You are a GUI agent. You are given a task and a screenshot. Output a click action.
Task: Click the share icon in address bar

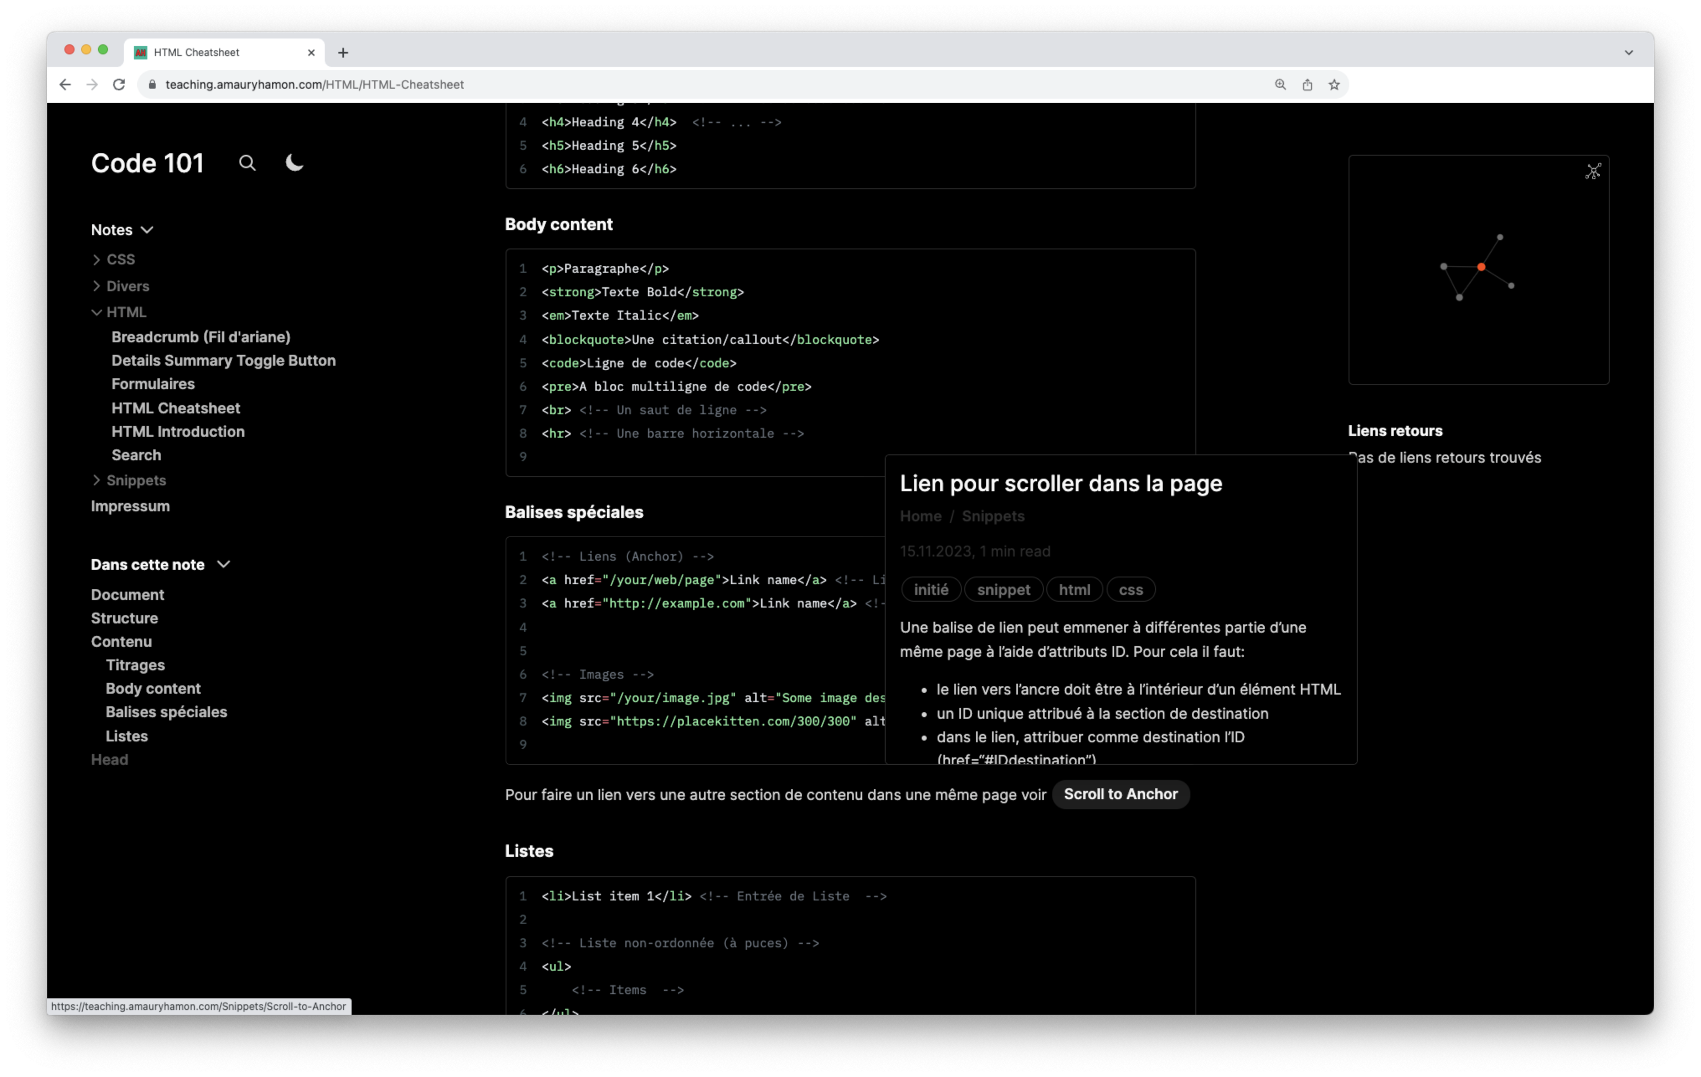1307,85
